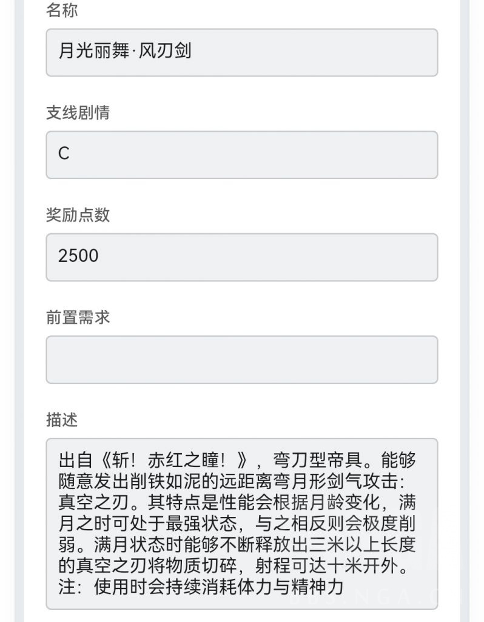This screenshot has height=622, width=484.
Task: Focus the 支线剧情 field containing C
Action: point(241,155)
